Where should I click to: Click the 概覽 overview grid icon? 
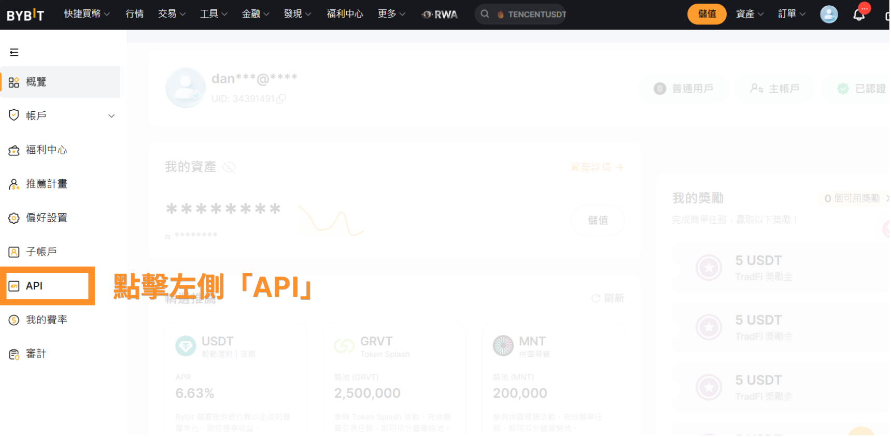tap(14, 82)
